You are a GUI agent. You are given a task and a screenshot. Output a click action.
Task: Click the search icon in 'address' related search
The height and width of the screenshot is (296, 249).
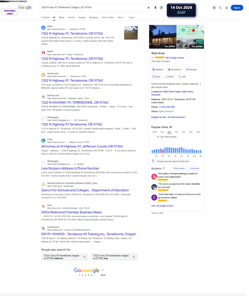(85, 257)
